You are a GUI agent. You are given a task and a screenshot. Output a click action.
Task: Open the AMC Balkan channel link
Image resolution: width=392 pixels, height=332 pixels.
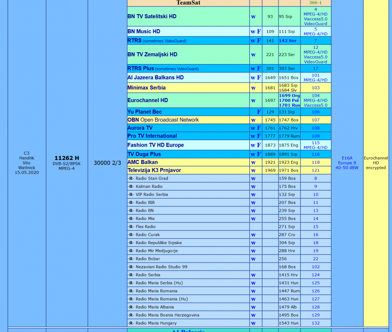(x=142, y=162)
